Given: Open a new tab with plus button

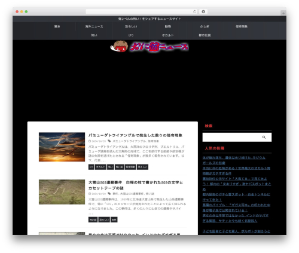Looking at the screenshot, I should (283, 13).
